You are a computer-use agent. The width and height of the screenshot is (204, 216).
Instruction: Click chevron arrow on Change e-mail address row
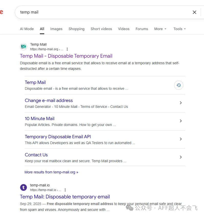pos(181,103)
